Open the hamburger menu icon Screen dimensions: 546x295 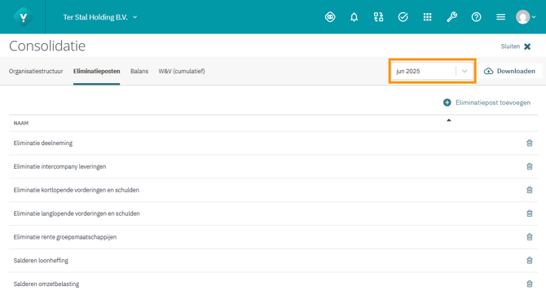(500, 17)
